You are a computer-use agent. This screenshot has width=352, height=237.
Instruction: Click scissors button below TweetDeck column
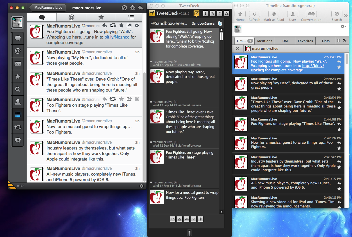click(193, 219)
